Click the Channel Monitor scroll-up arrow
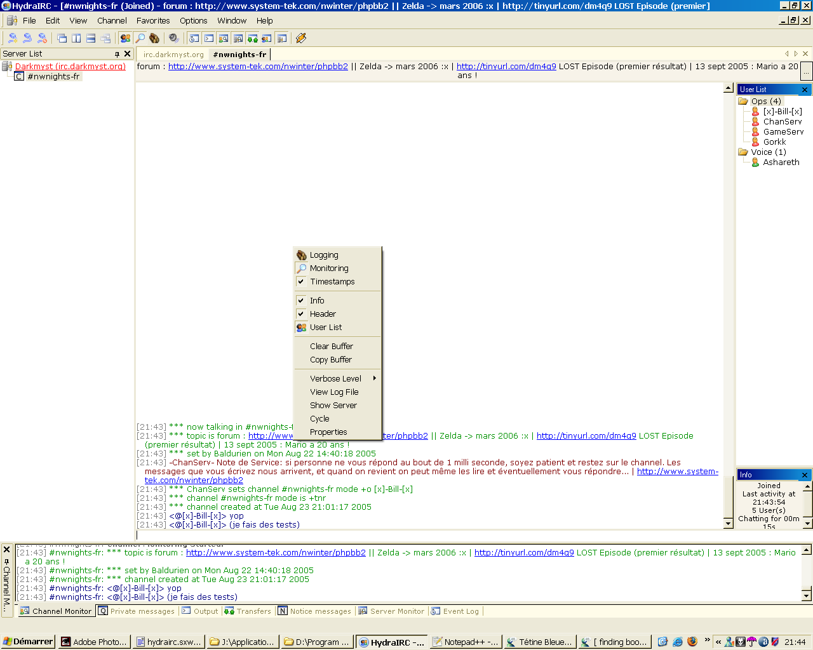This screenshot has height=650, width=813. coord(807,550)
